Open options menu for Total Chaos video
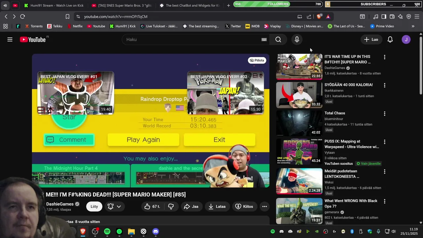The width and height of the screenshot is (423, 238). [x=384, y=114]
